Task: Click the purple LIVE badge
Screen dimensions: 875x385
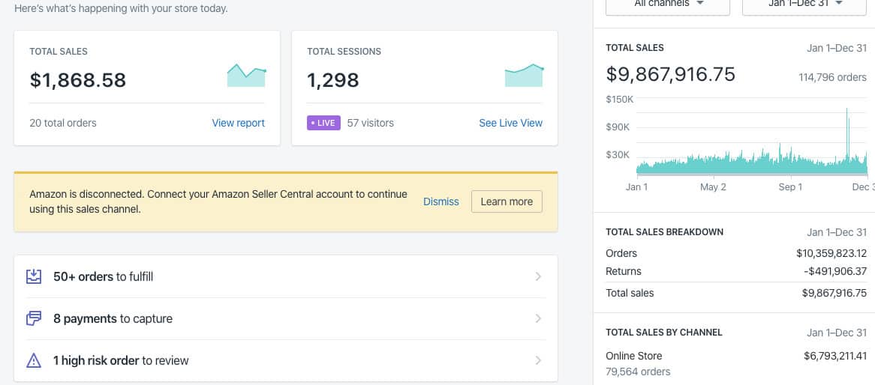Action: (323, 123)
